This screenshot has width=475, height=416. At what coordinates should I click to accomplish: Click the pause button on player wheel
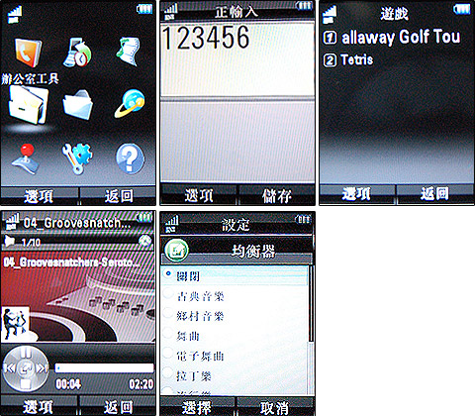pos(26,353)
